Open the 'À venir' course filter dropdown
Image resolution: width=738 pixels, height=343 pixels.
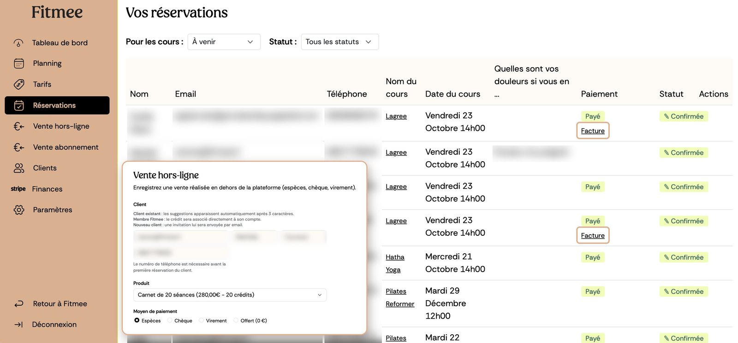click(x=224, y=42)
